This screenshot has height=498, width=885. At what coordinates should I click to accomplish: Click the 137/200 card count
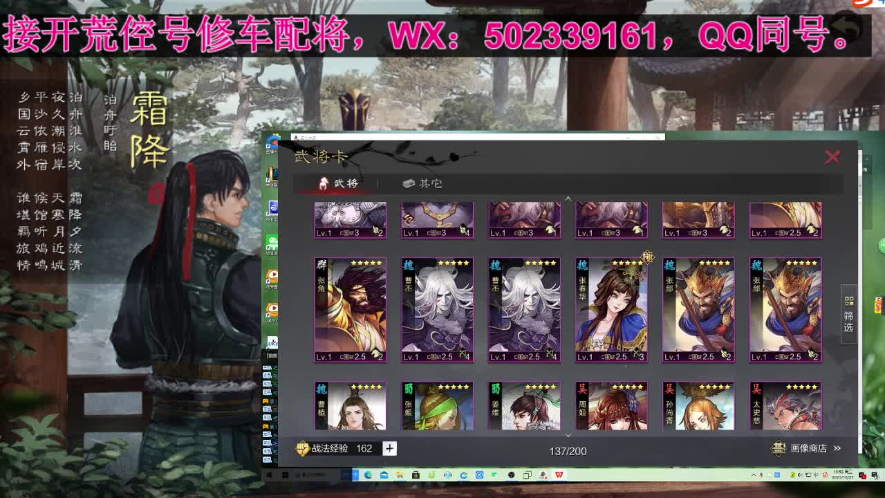568,451
